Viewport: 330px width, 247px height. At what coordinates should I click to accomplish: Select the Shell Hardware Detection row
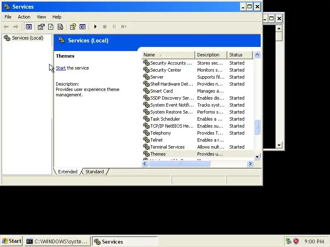pos(198,84)
